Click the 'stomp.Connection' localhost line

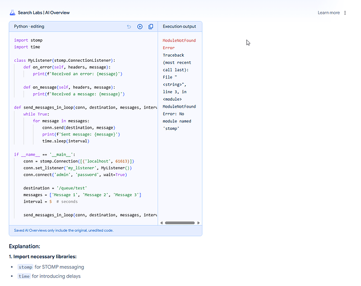coord(79,161)
